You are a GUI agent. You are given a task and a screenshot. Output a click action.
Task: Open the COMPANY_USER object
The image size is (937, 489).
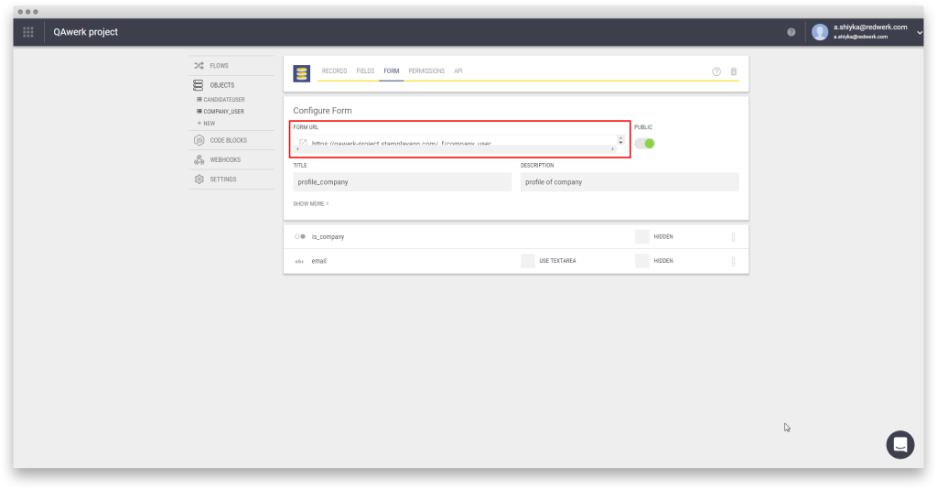click(x=223, y=112)
